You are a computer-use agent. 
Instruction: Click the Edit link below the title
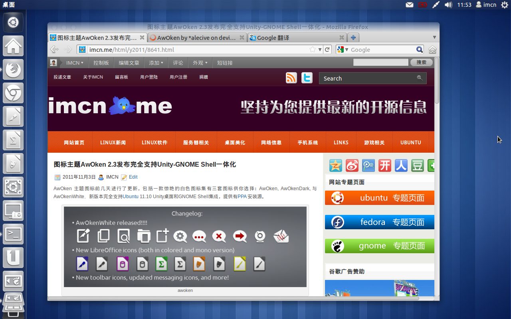(133, 177)
